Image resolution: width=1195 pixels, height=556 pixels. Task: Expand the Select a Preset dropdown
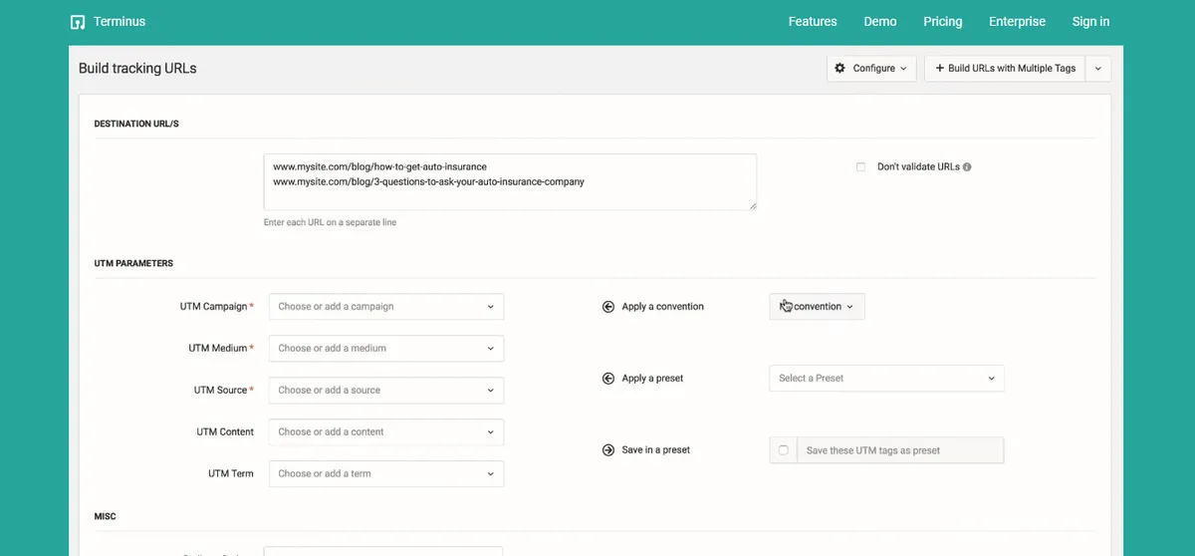886,379
